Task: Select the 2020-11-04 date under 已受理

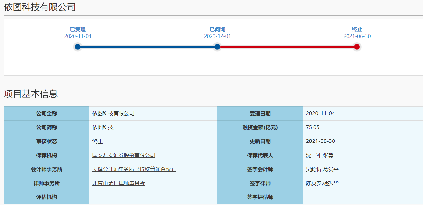Action: click(78, 36)
